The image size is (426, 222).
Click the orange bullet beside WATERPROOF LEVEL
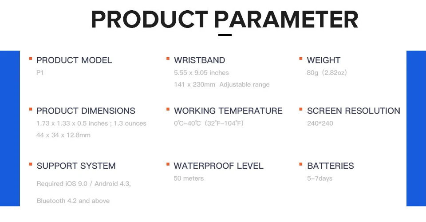pyautogui.click(x=168, y=164)
